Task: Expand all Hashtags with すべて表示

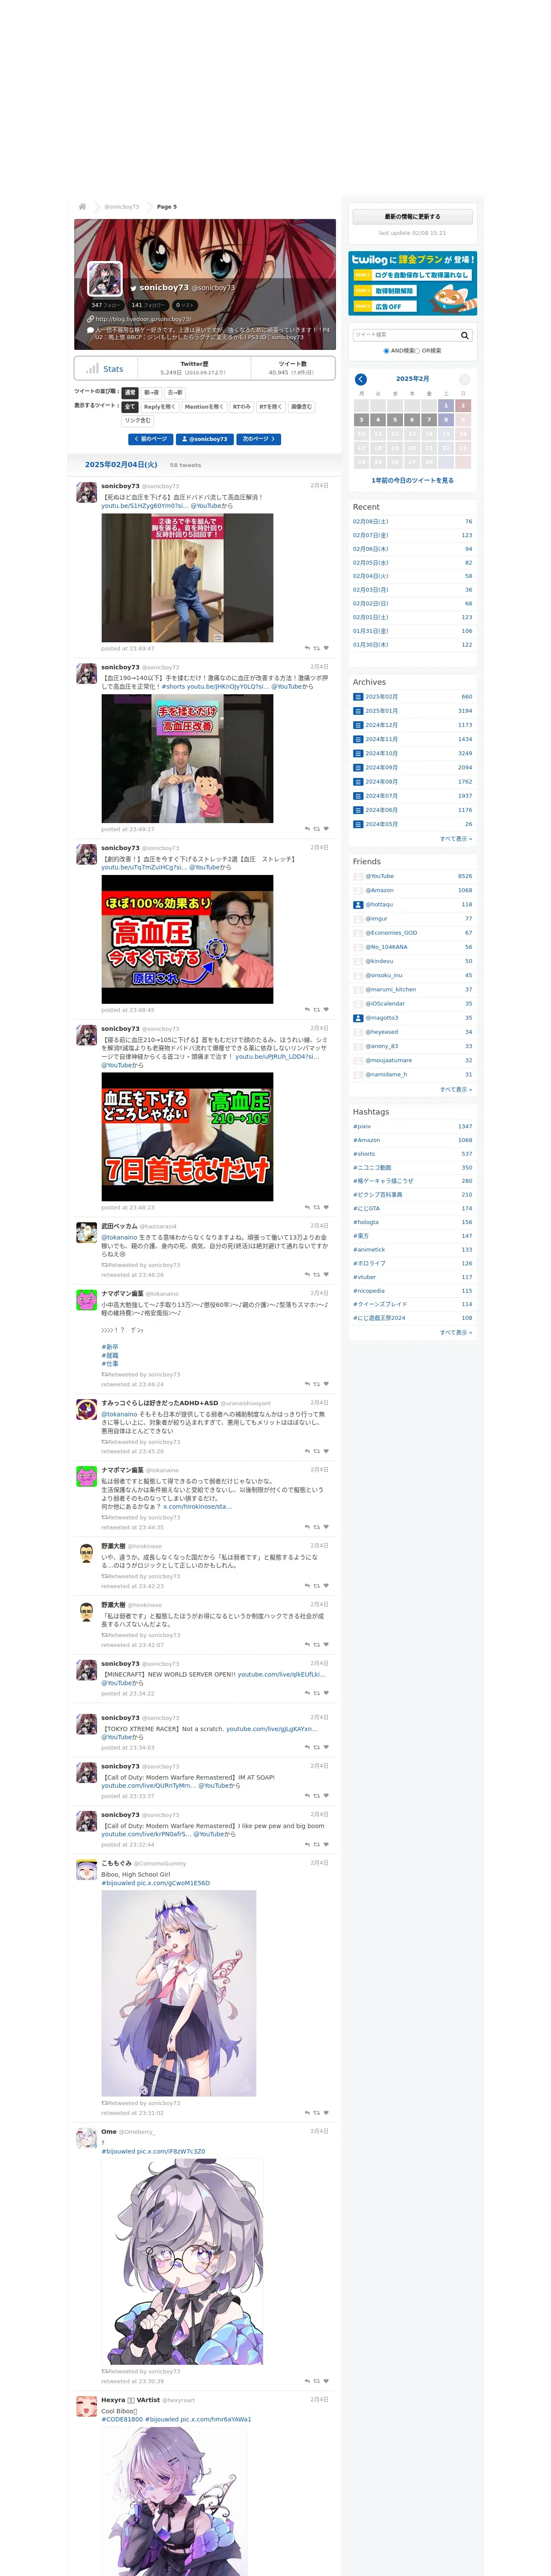Action: 456,1332
